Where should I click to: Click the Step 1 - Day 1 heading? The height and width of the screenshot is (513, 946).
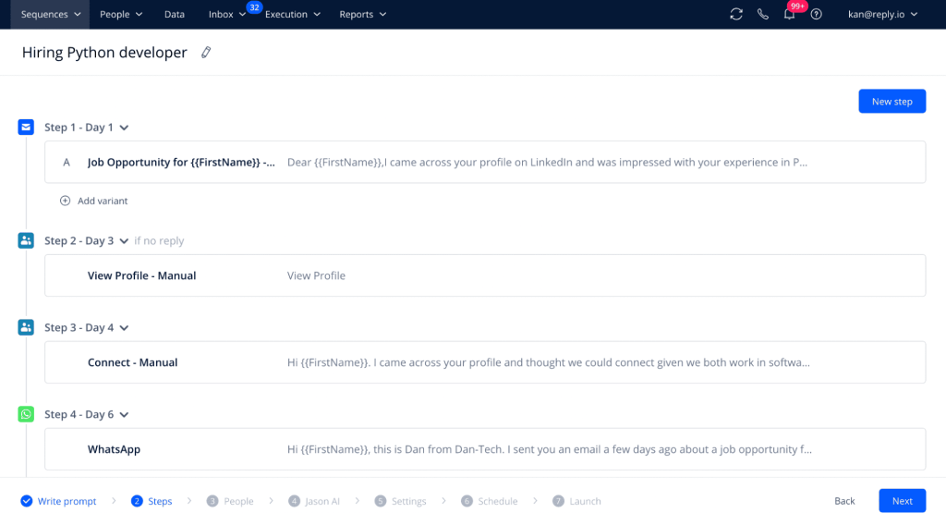click(x=79, y=128)
